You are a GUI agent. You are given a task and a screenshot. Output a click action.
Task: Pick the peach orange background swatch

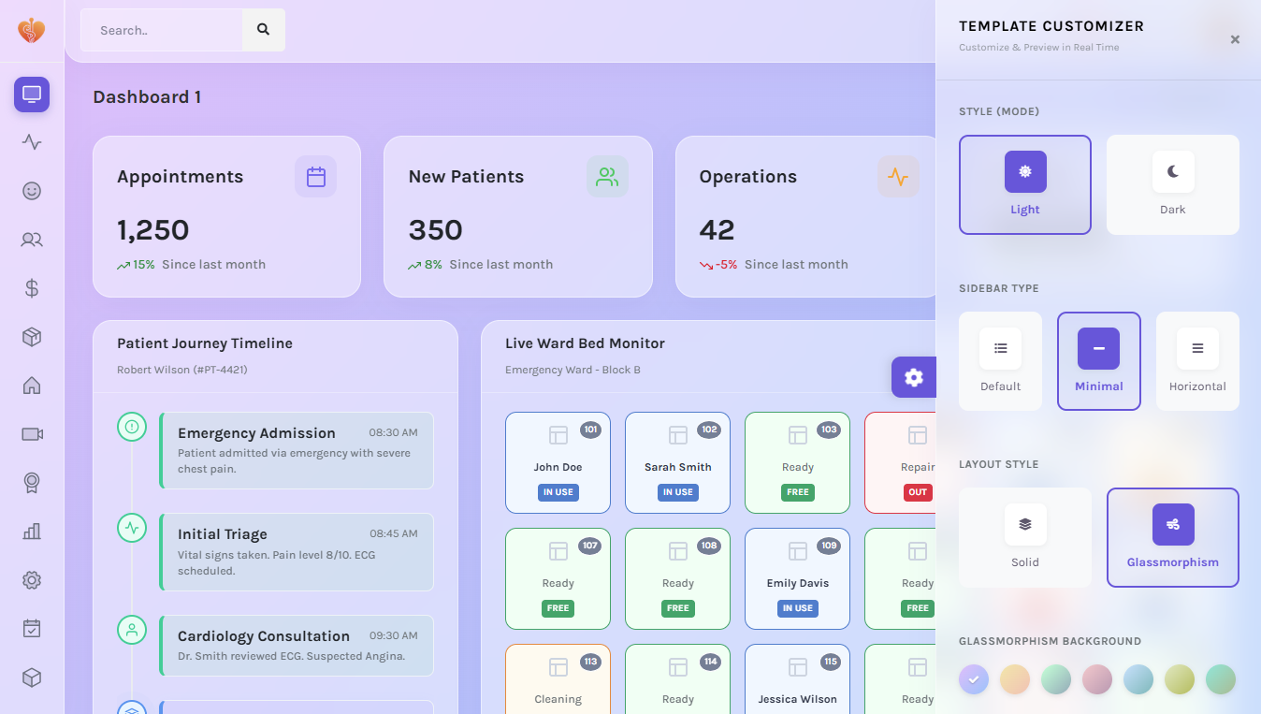[1015, 679]
